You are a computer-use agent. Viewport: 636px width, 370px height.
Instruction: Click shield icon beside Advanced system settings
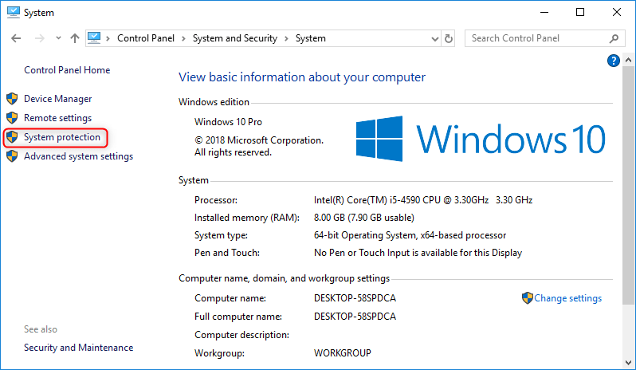click(12, 156)
